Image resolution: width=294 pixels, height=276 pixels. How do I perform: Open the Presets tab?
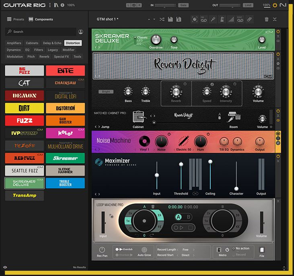point(16,19)
